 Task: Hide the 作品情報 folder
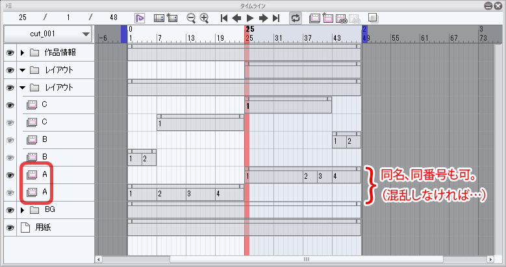click(x=10, y=52)
